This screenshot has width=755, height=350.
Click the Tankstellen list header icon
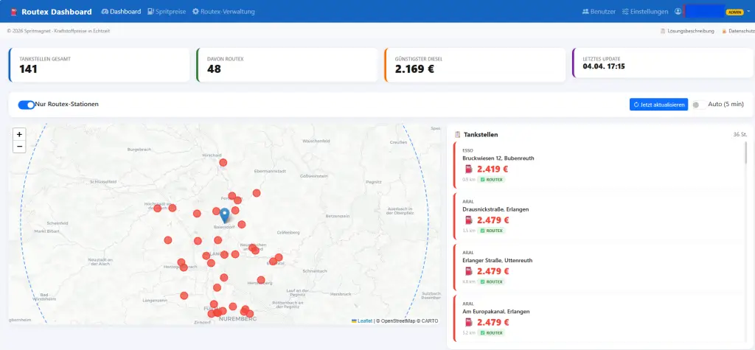pyautogui.click(x=457, y=134)
